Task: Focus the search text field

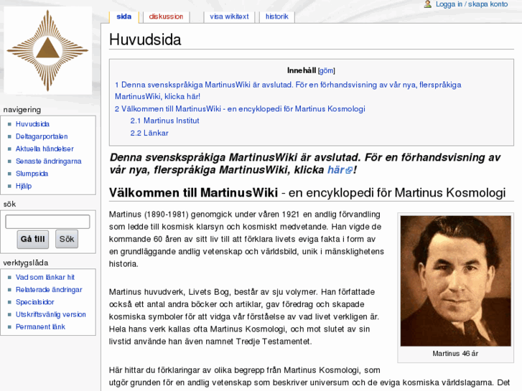Action: [x=47, y=222]
